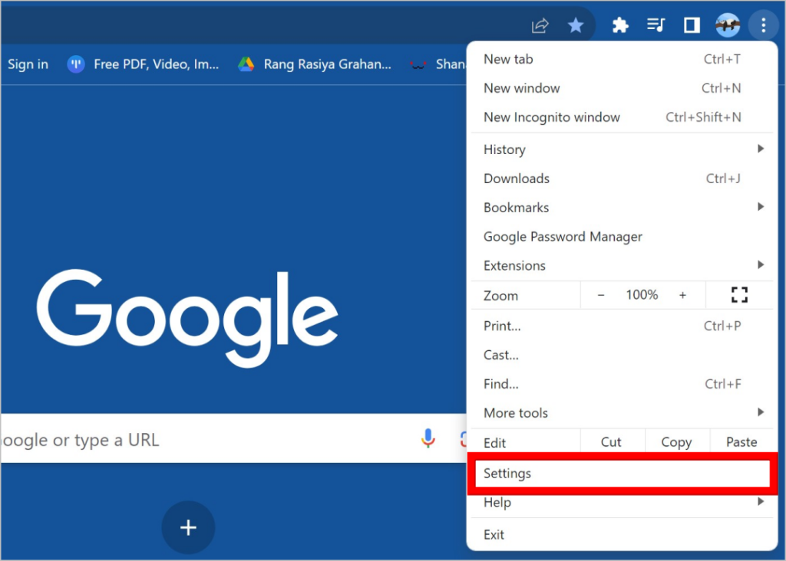Expand the Help submenu arrow
786x561 pixels.
761,501
